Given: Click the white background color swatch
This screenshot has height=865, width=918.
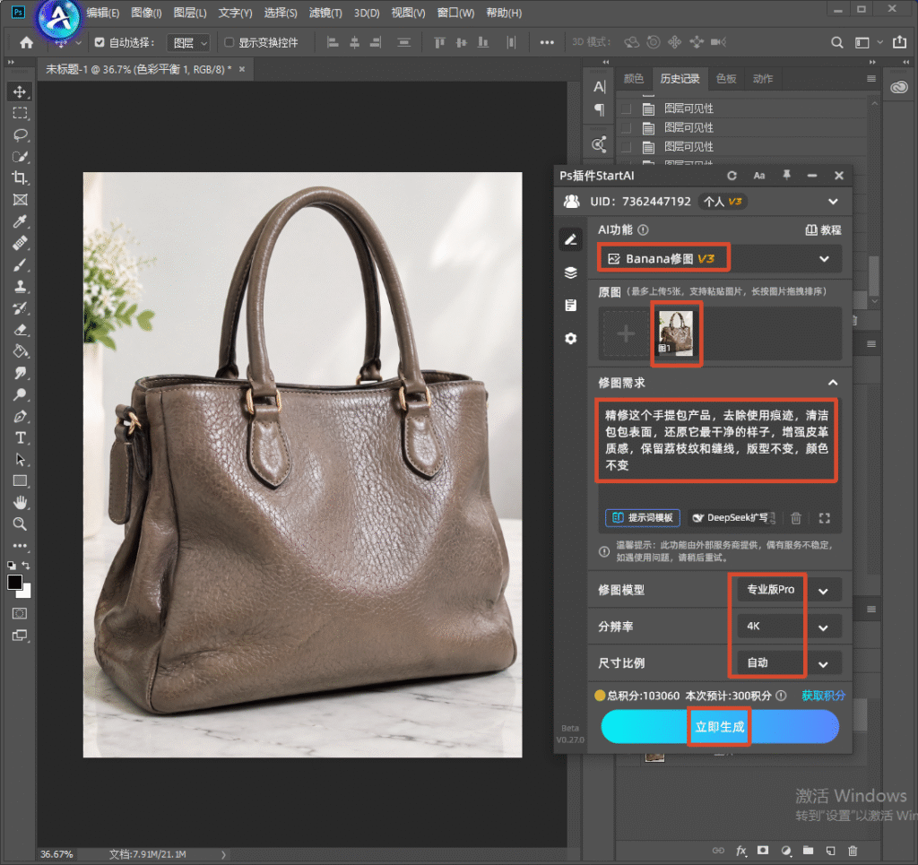Looking at the screenshot, I should point(26,593).
